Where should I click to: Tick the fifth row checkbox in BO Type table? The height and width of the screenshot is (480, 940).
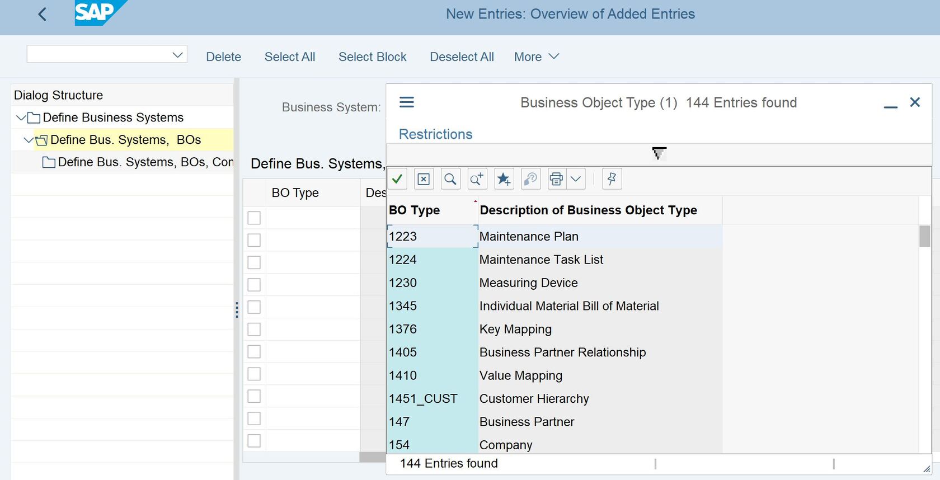(254, 307)
